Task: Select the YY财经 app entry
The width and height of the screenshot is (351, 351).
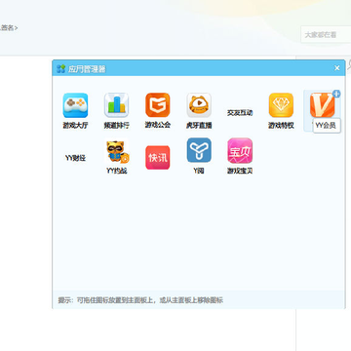Action: tap(75, 158)
